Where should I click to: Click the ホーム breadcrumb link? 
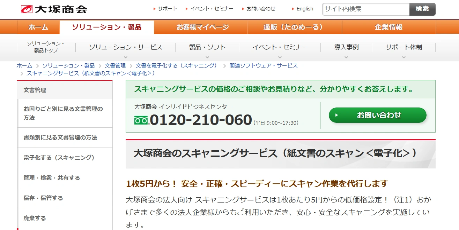tap(24, 65)
